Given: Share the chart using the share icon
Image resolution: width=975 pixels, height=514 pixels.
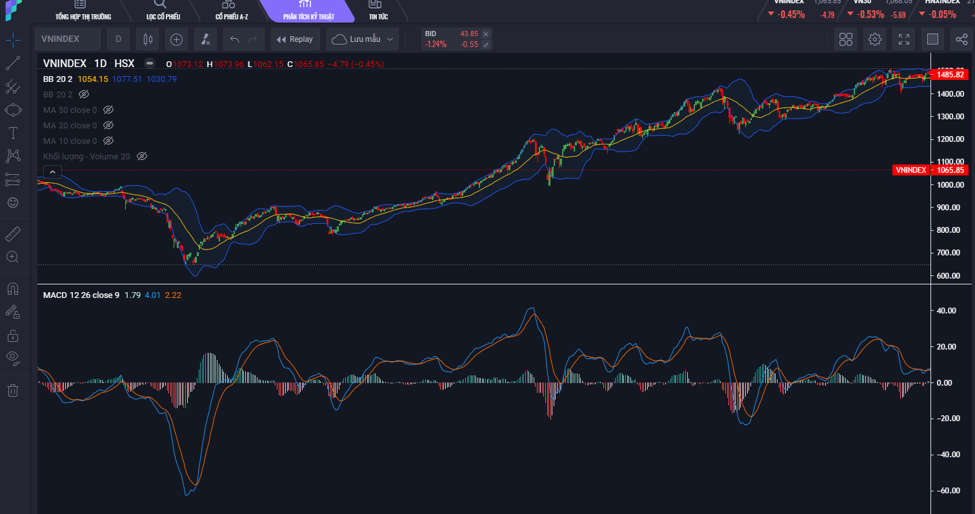Looking at the screenshot, I should [x=961, y=39].
